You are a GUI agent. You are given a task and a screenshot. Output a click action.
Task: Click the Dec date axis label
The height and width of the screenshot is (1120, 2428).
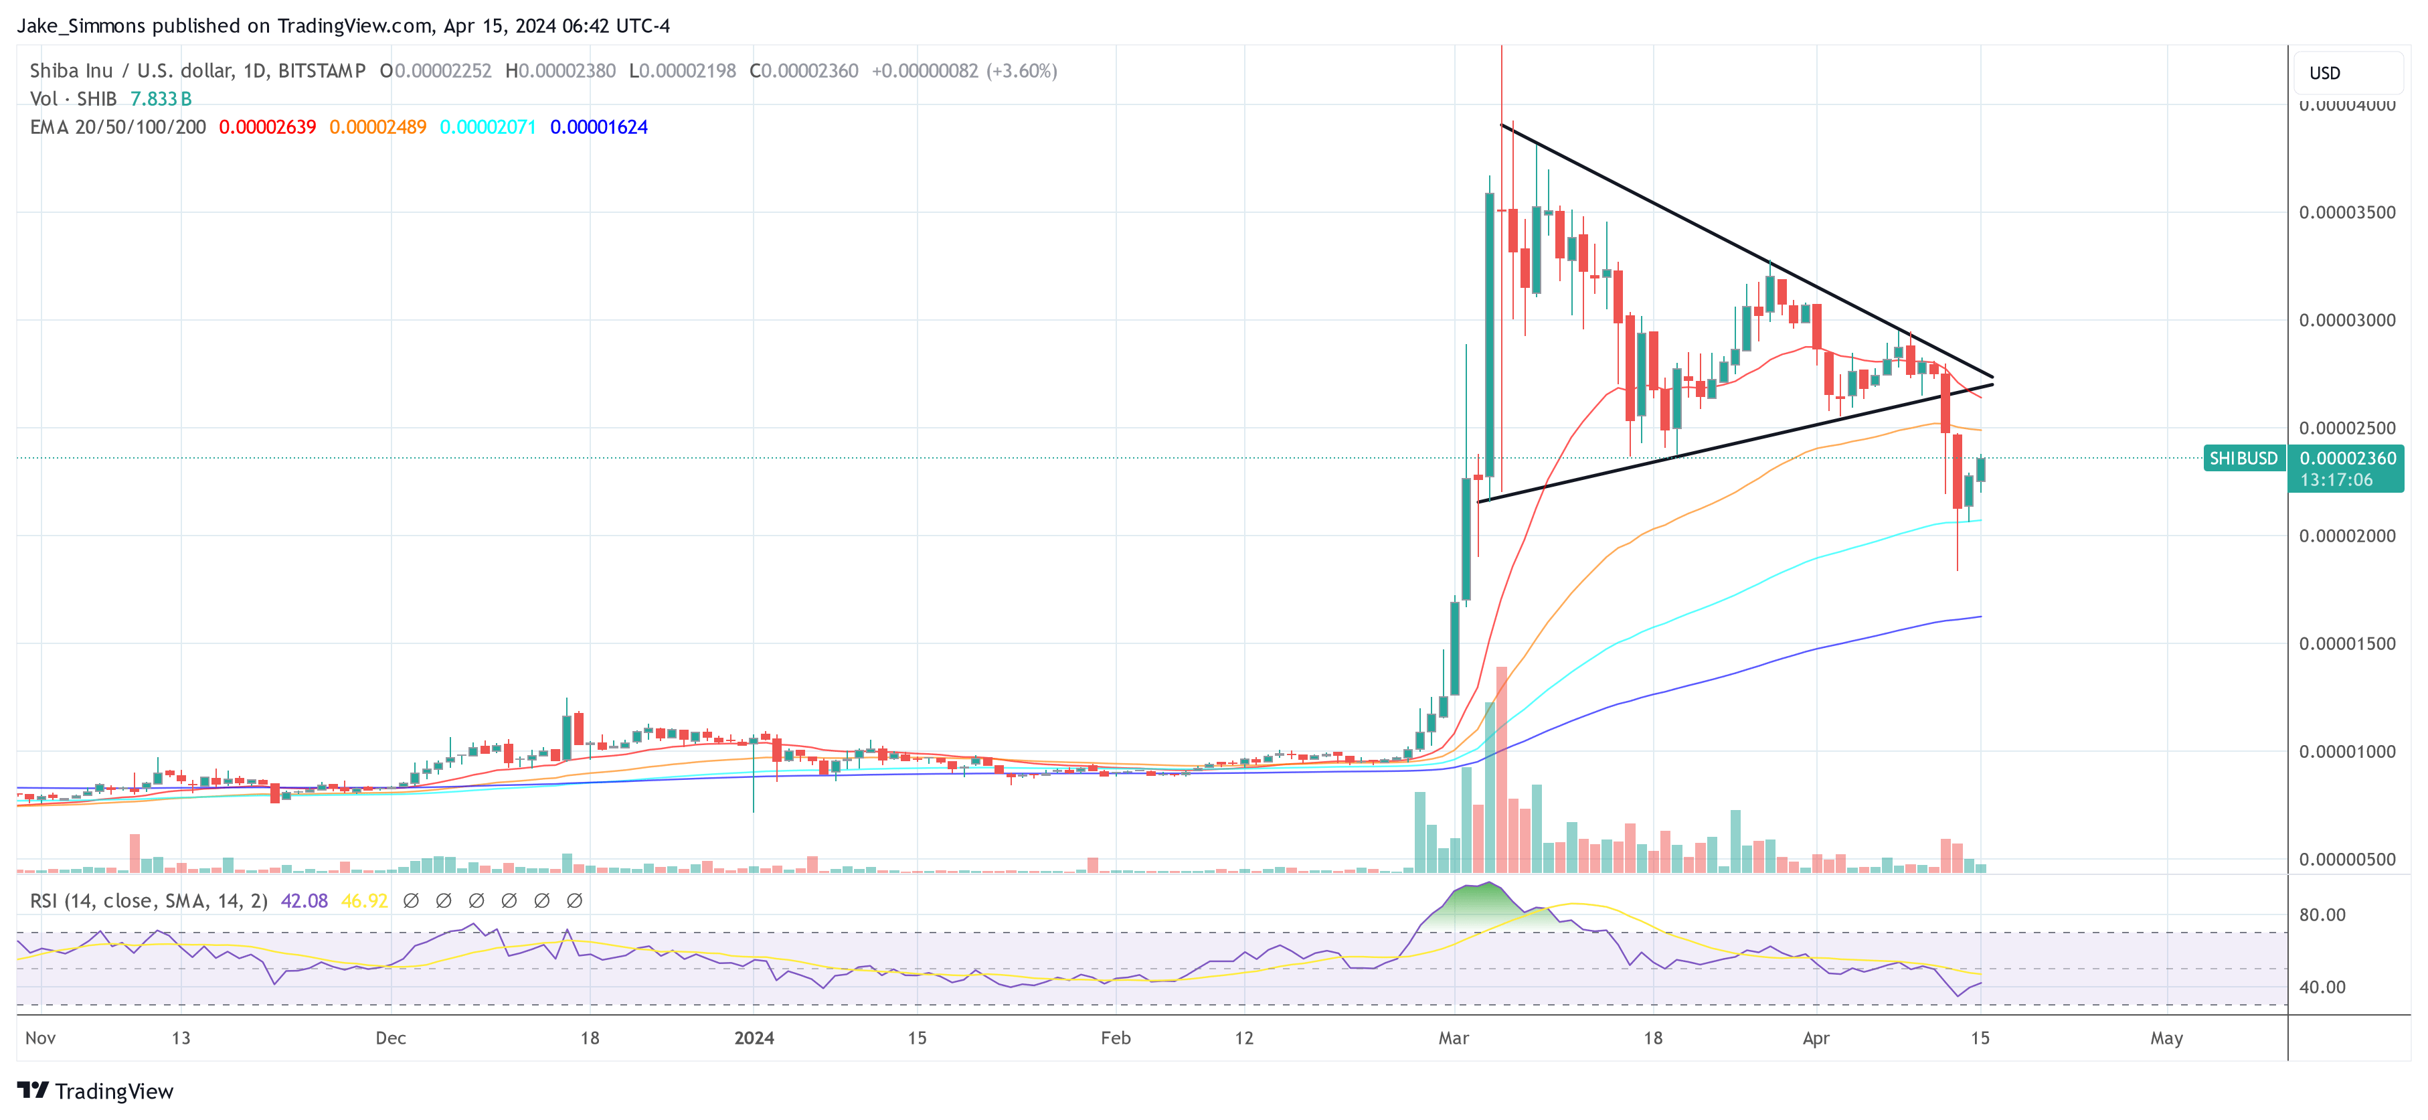390,1038
